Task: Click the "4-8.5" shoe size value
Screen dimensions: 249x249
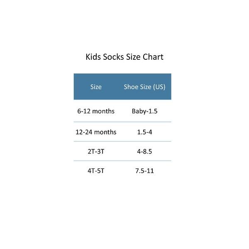Action: click(x=144, y=151)
